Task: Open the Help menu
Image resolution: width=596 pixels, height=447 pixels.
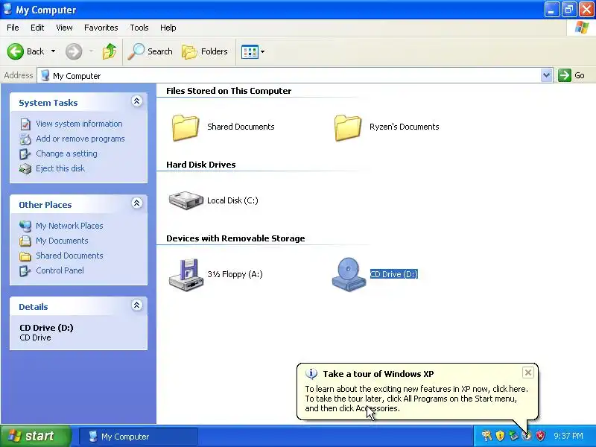Action: (168, 28)
